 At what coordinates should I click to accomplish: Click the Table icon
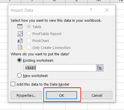tap(20, 27)
